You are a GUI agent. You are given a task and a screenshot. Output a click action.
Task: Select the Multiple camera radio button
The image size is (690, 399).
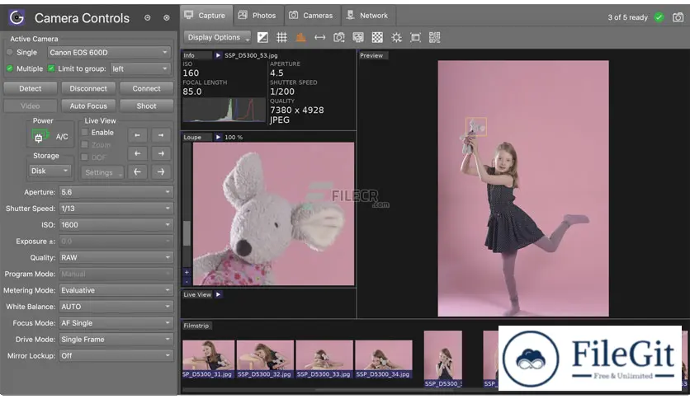tap(10, 68)
